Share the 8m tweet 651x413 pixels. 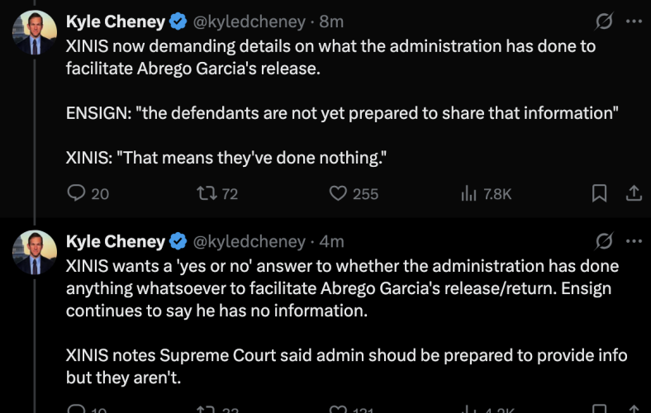tap(634, 193)
